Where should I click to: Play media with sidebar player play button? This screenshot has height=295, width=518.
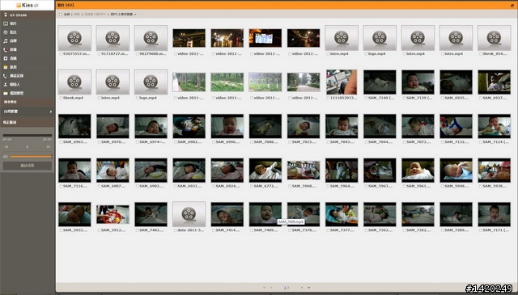28,147
